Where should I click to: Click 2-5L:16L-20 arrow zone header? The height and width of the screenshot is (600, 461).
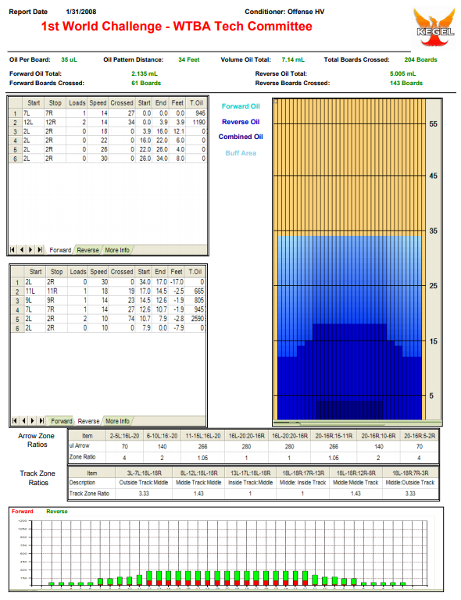(125, 436)
